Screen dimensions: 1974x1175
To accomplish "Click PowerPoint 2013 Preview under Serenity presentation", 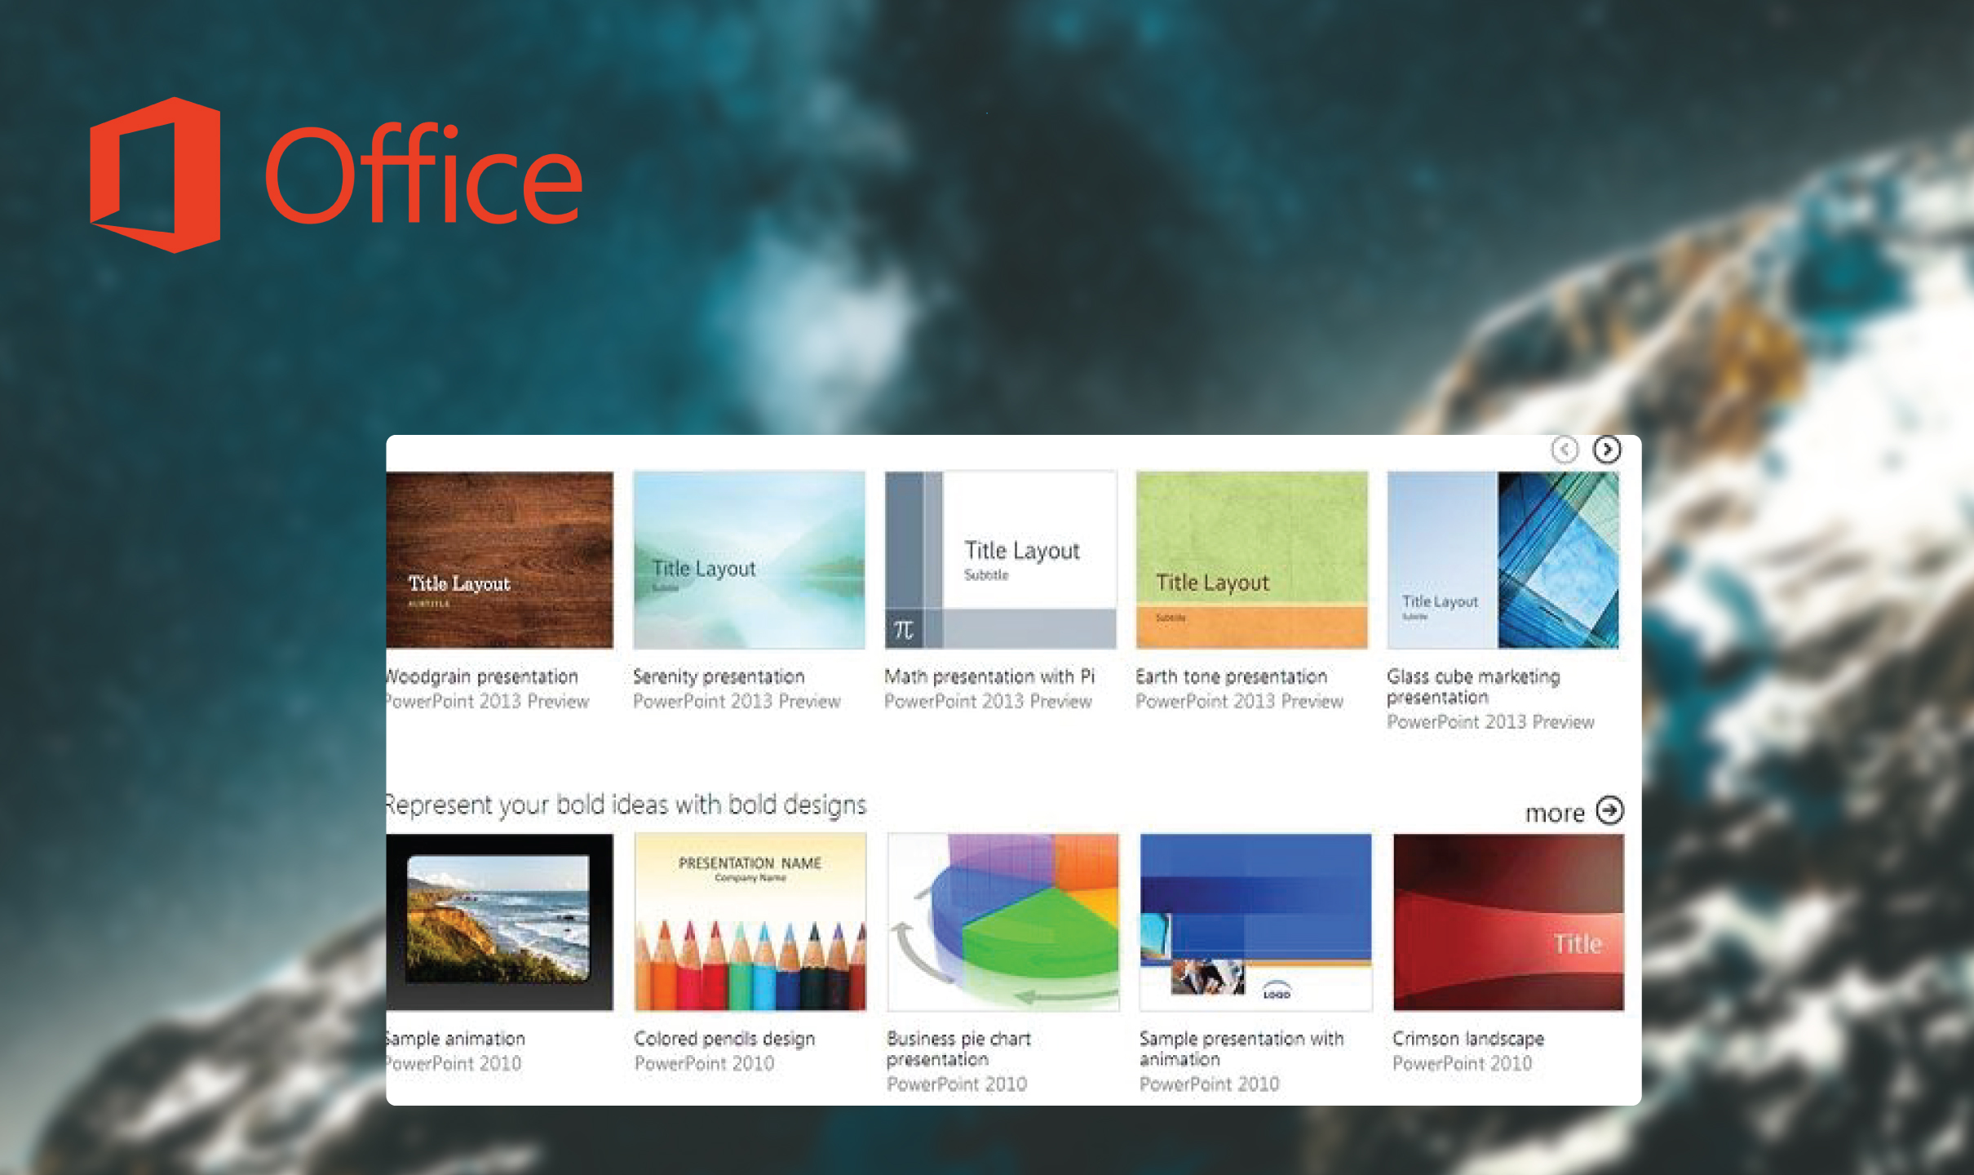I will [737, 701].
